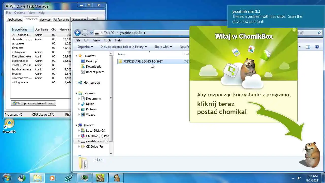Click the drive problem notification banner

click(x=276, y=17)
